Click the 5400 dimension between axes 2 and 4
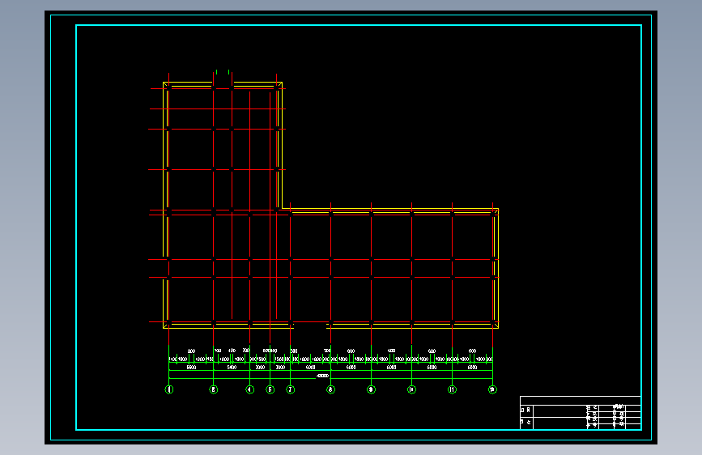 coord(232,368)
